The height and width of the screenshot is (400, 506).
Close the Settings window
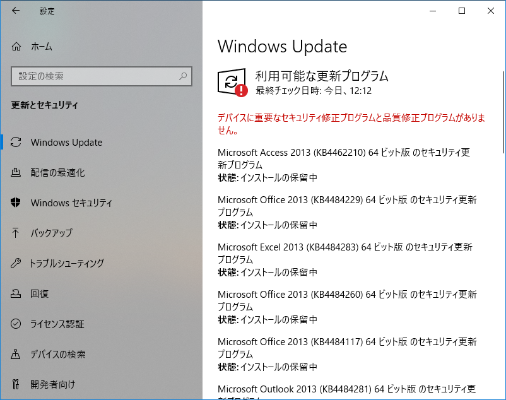491,11
